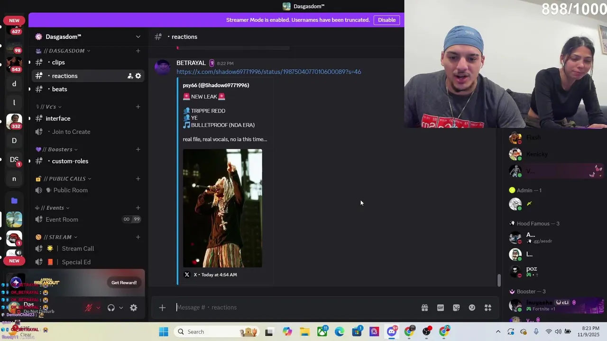Open the gift Nitro icon in message bar
This screenshot has height=341, width=607.
point(424,307)
